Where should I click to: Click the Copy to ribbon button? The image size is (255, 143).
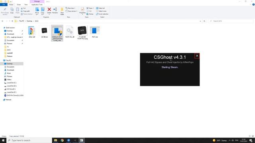click(43, 11)
